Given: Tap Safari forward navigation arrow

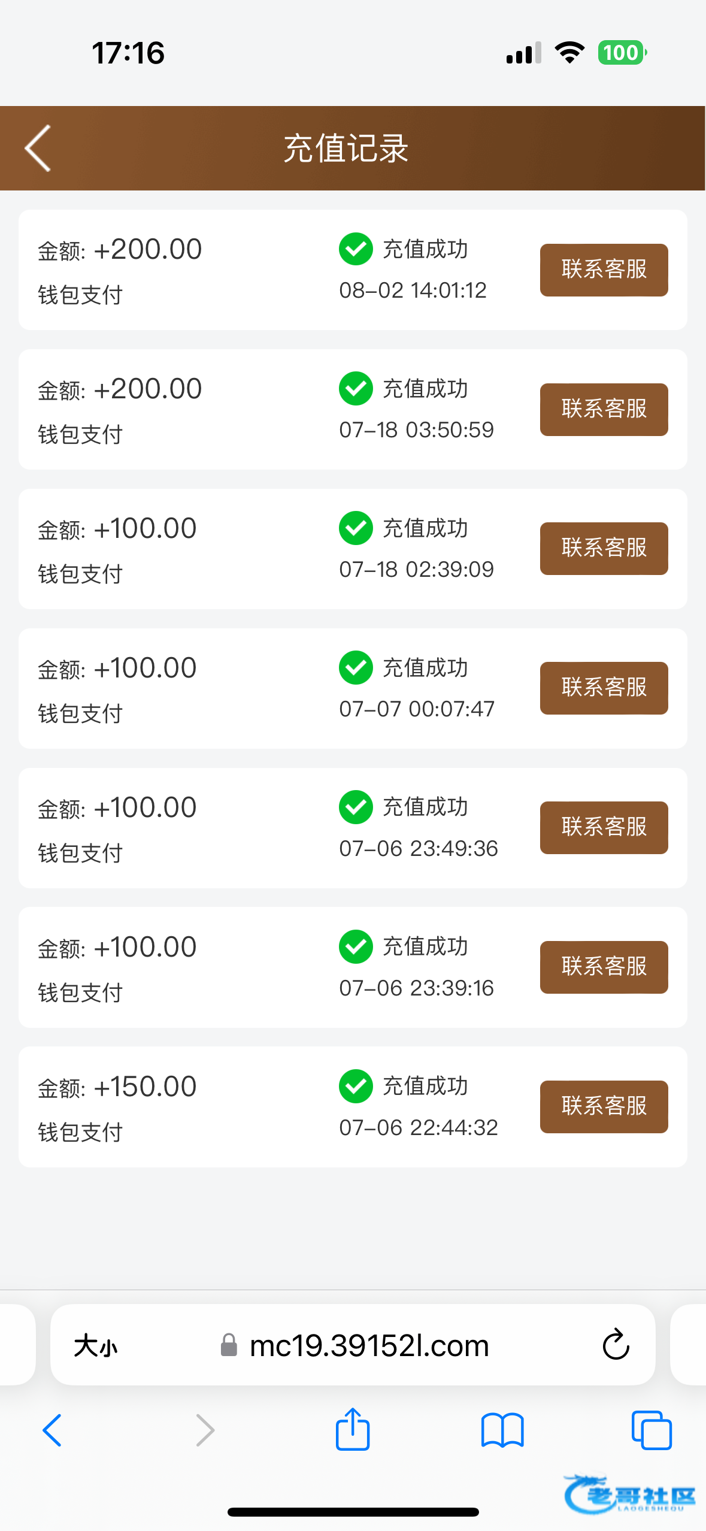Looking at the screenshot, I should pyautogui.click(x=205, y=1430).
